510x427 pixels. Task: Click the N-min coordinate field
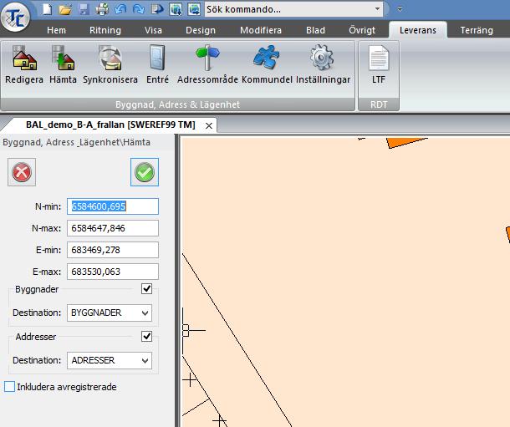(113, 206)
